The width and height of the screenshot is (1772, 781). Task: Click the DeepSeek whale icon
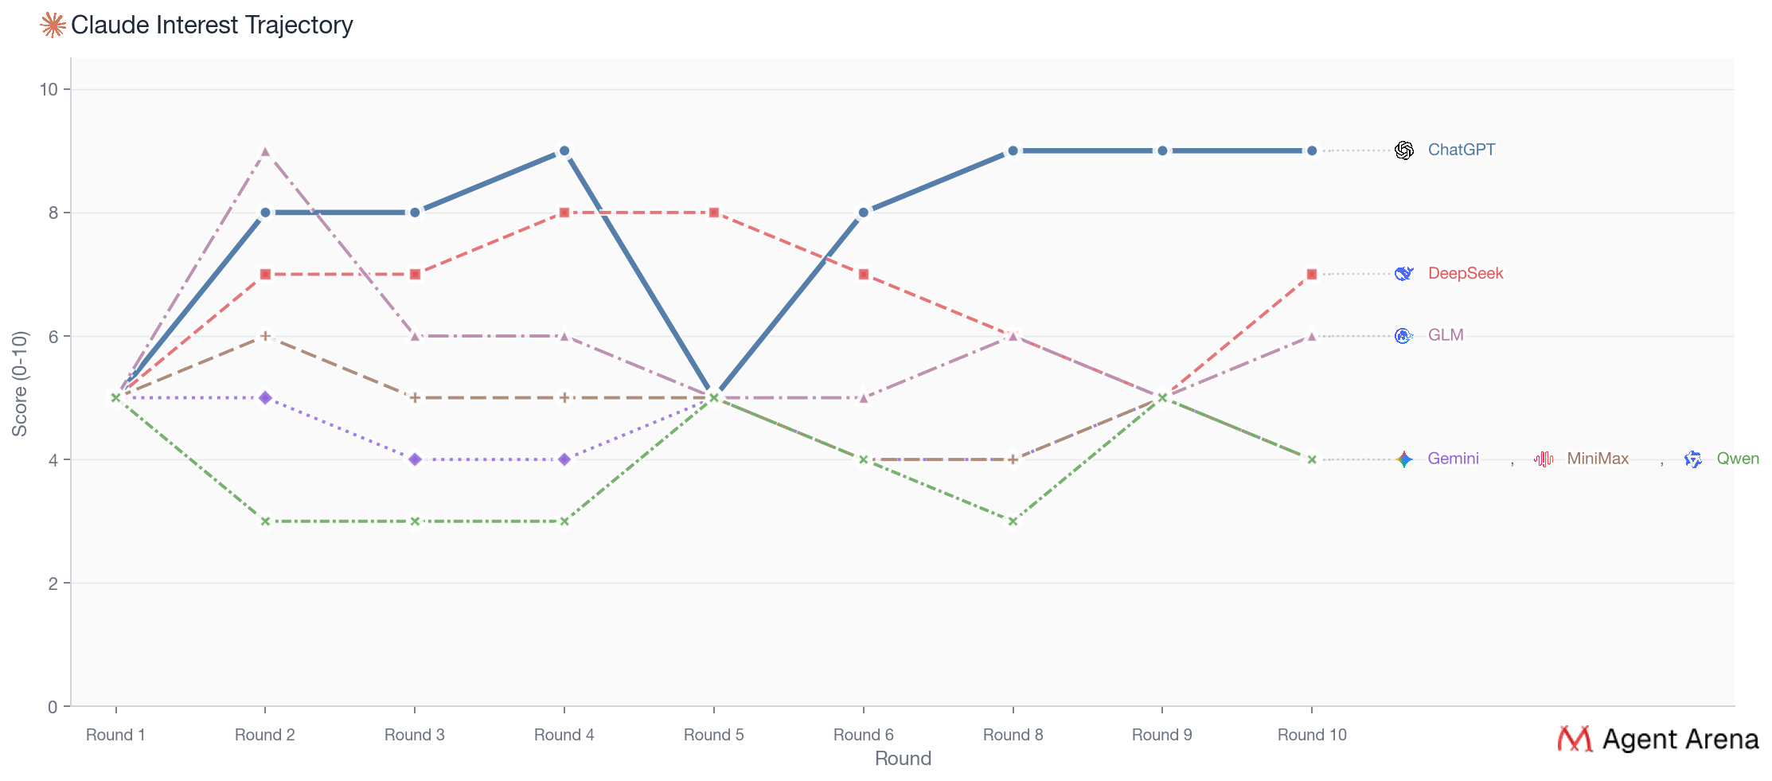1404,274
